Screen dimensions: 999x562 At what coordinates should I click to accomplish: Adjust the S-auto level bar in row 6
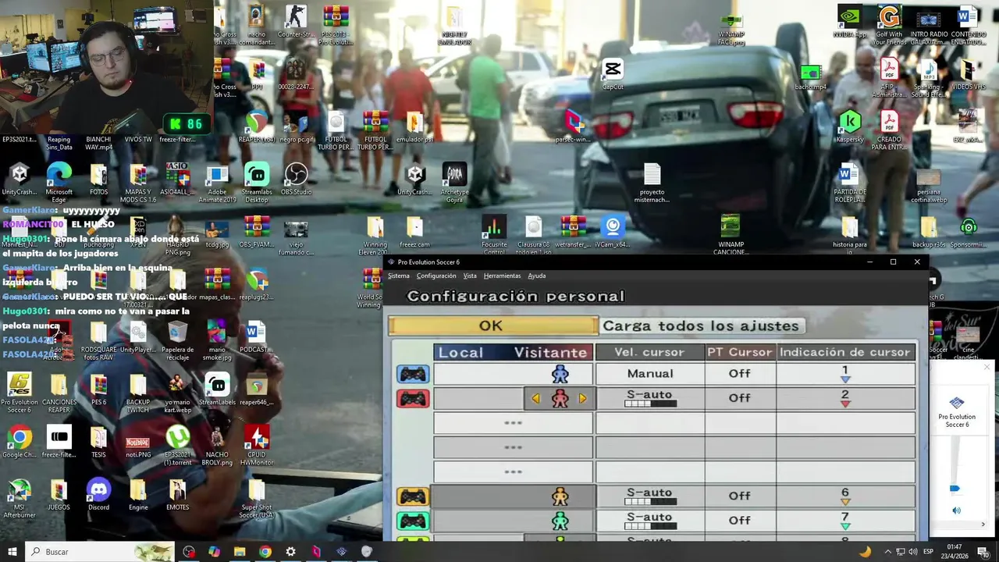tap(650, 502)
